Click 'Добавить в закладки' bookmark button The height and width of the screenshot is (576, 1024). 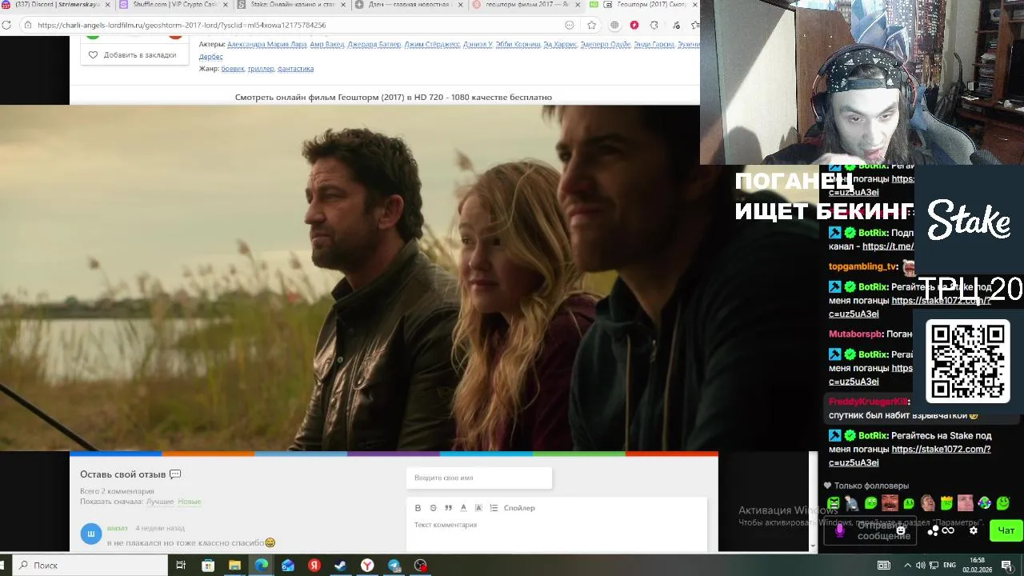pos(133,55)
